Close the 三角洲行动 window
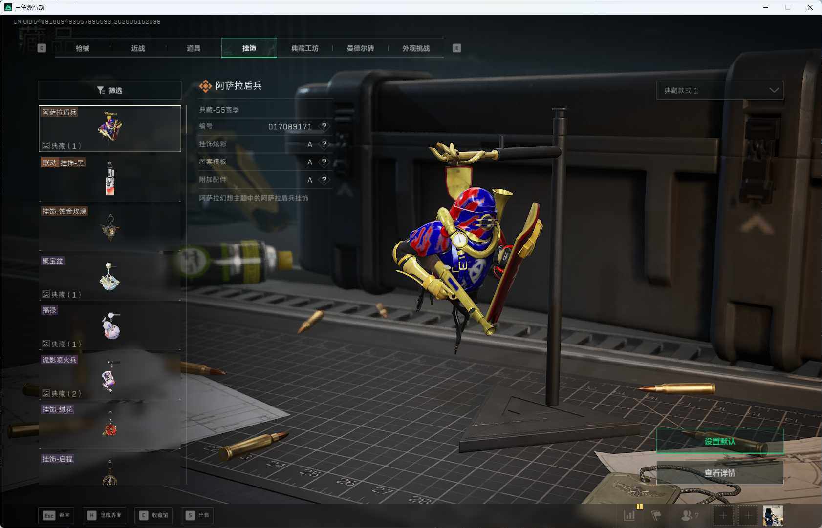 tap(810, 7)
